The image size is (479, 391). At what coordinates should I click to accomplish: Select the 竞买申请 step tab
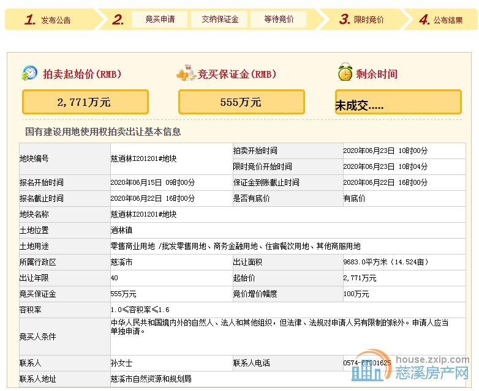160,20
